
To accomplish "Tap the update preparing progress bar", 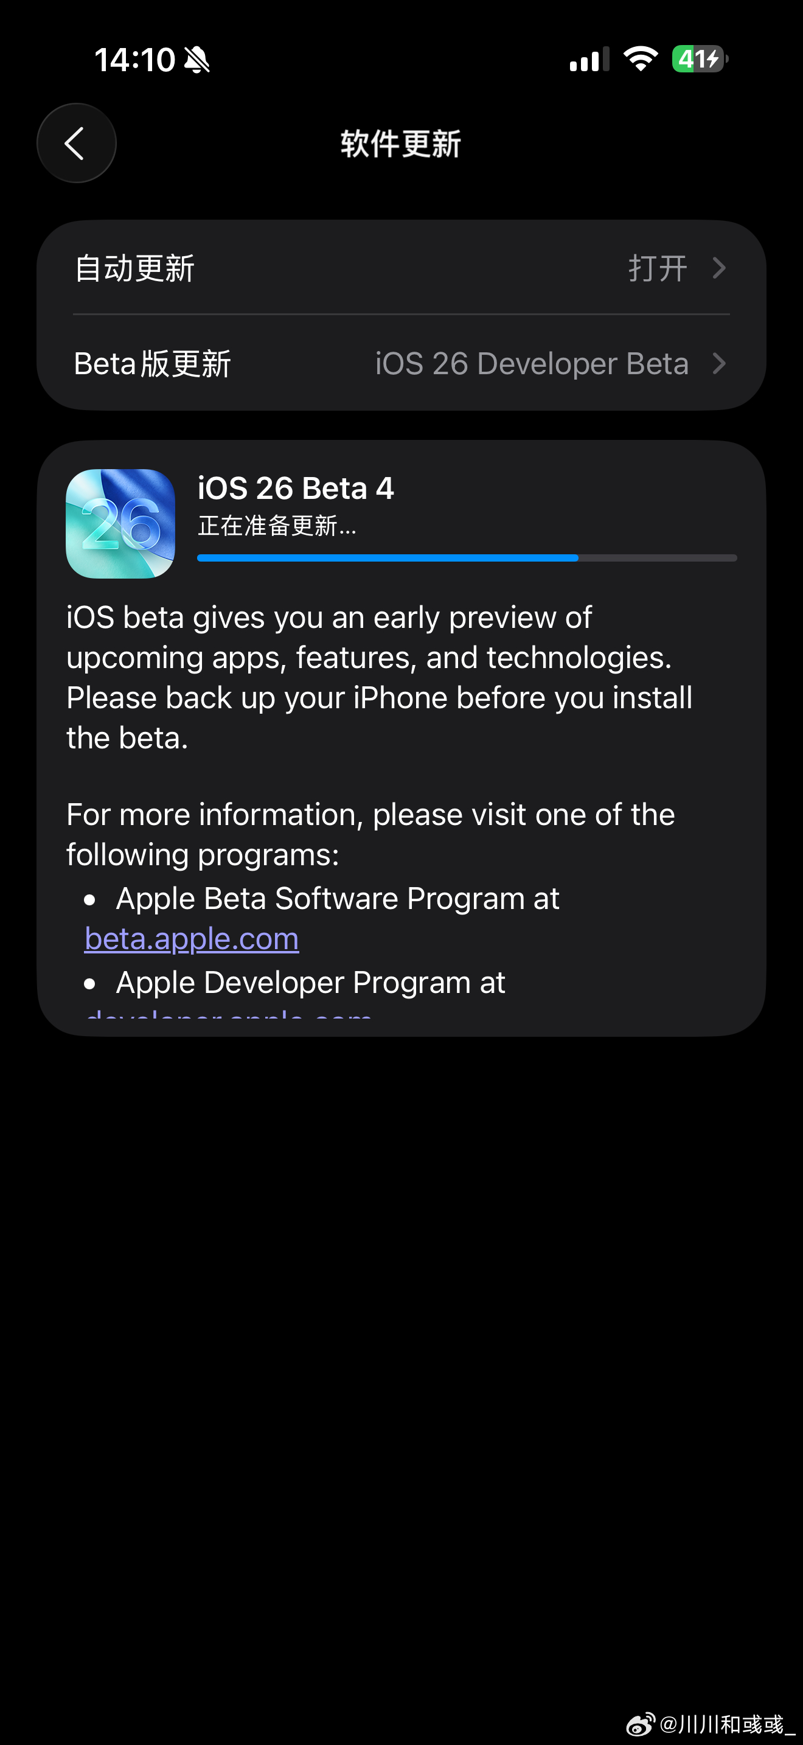I will (467, 558).
